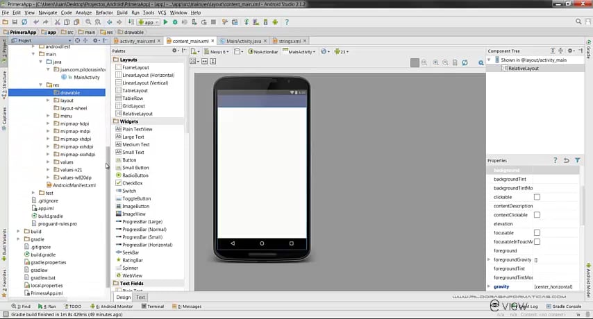Click the Palette settings gear icon
This screenshot has width=593, height=319.
[x=174, y=51]
